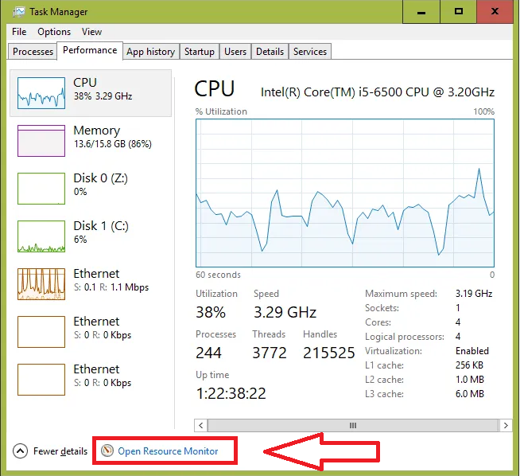The image size is (520, 476).
Task: Click the Handles count 215525
Action: coord(329,353)
